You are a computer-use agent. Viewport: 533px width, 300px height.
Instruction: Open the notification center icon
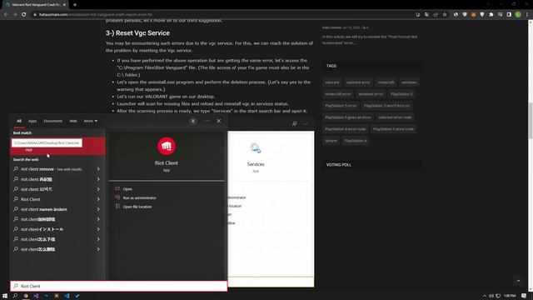(524, 296)
